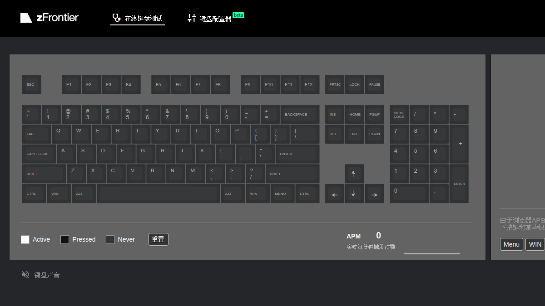The width and height of the screenshot is (545, 306).
Task: Click the gray Never color swatch
Action: pyautogui.click(x=110, y=239)
